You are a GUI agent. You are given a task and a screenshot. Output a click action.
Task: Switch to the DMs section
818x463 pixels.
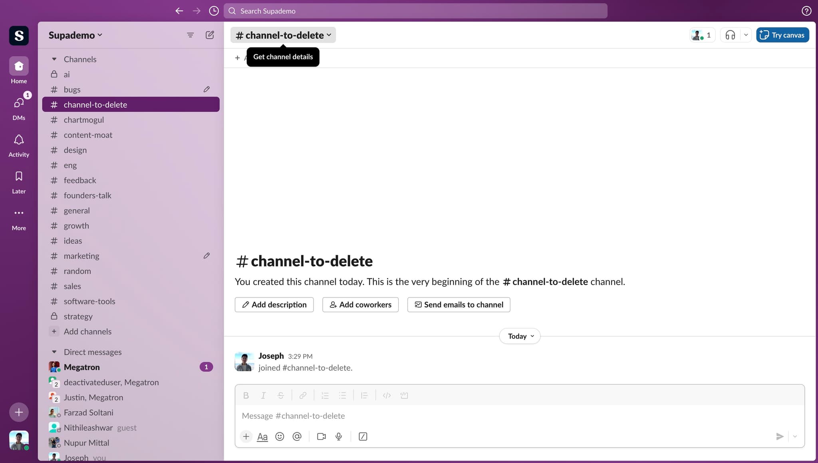(18, 107)
